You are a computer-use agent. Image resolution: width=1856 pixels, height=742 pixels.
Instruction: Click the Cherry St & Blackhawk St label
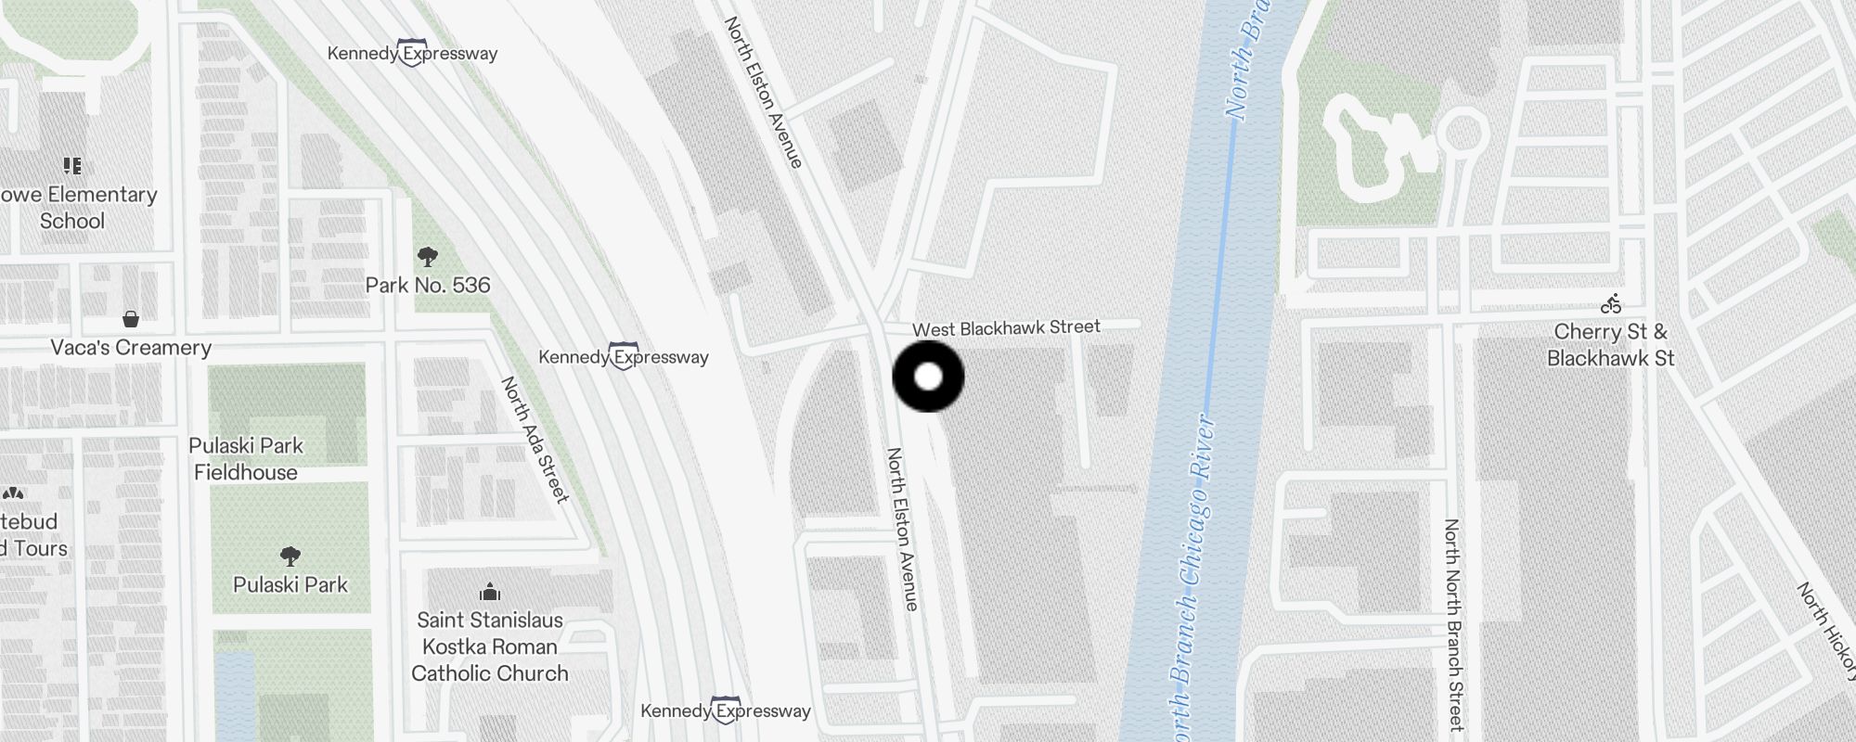1611,345
